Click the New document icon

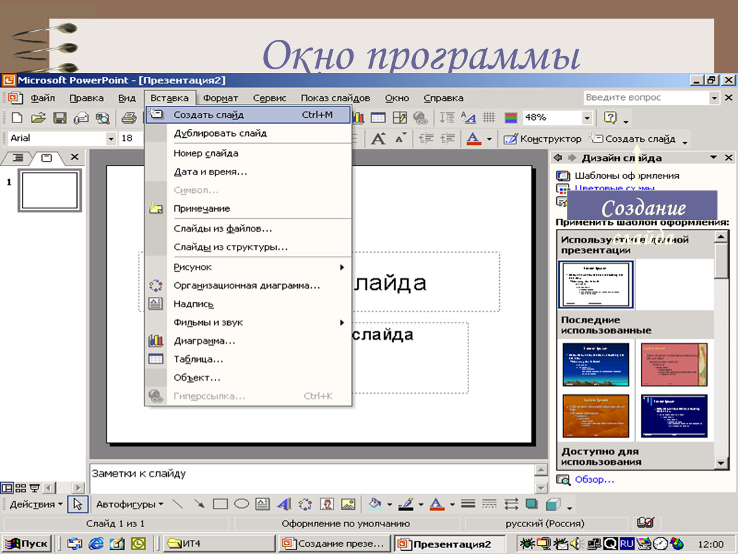17,117
